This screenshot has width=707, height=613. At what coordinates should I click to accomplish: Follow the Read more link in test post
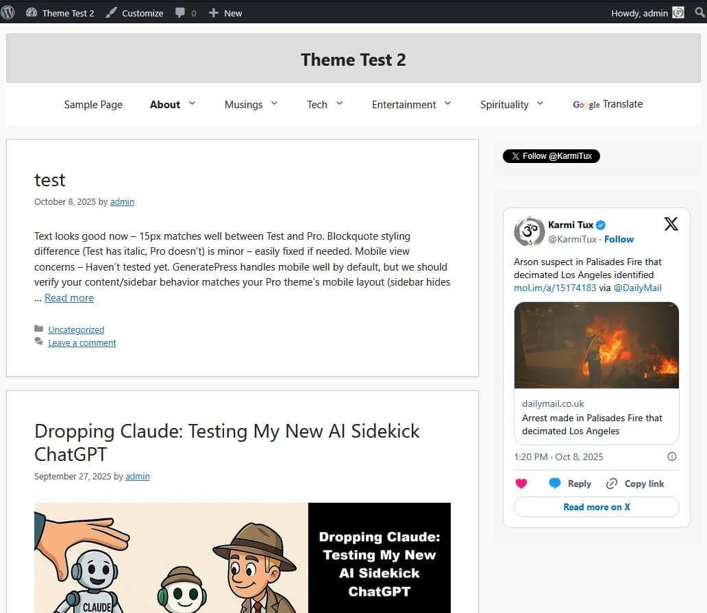(x=69, y=298)
